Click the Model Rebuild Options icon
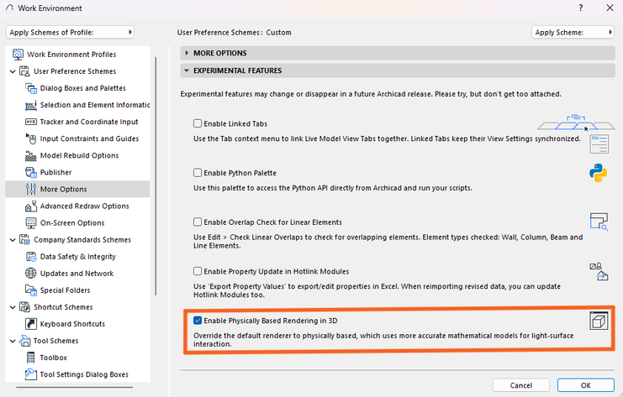 31,155
